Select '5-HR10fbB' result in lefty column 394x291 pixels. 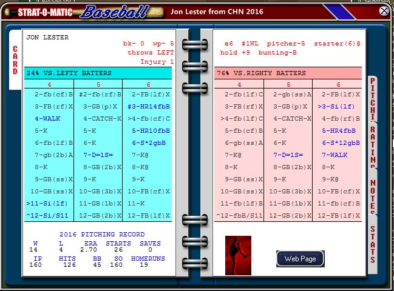[151, 131]
